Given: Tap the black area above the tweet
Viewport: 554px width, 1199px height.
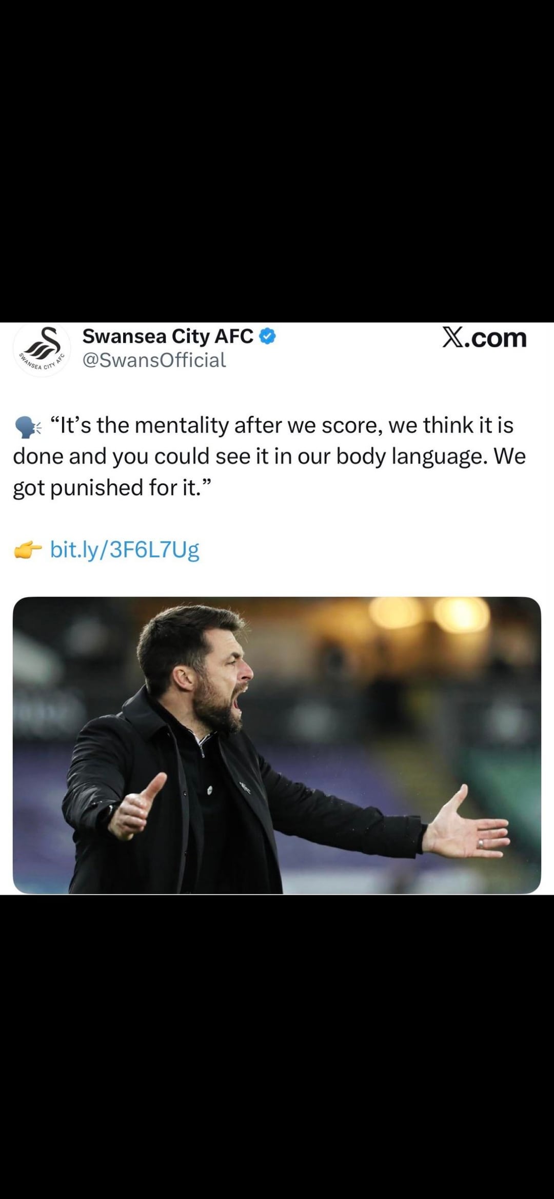Looking at the screenshot, I should tap(277, 161).
